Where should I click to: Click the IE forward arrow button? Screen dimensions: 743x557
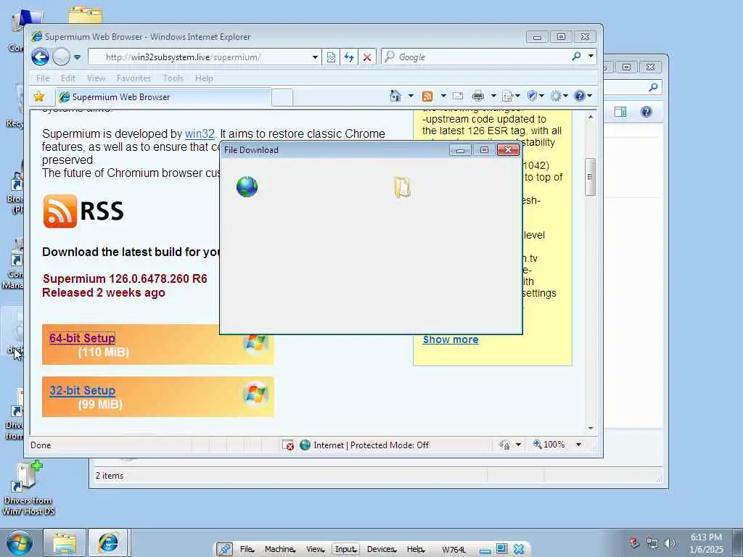coord(61,57)
